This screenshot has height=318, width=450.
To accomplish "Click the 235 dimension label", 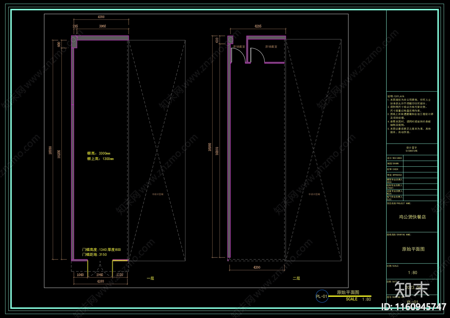I will [x=75, y=26].
